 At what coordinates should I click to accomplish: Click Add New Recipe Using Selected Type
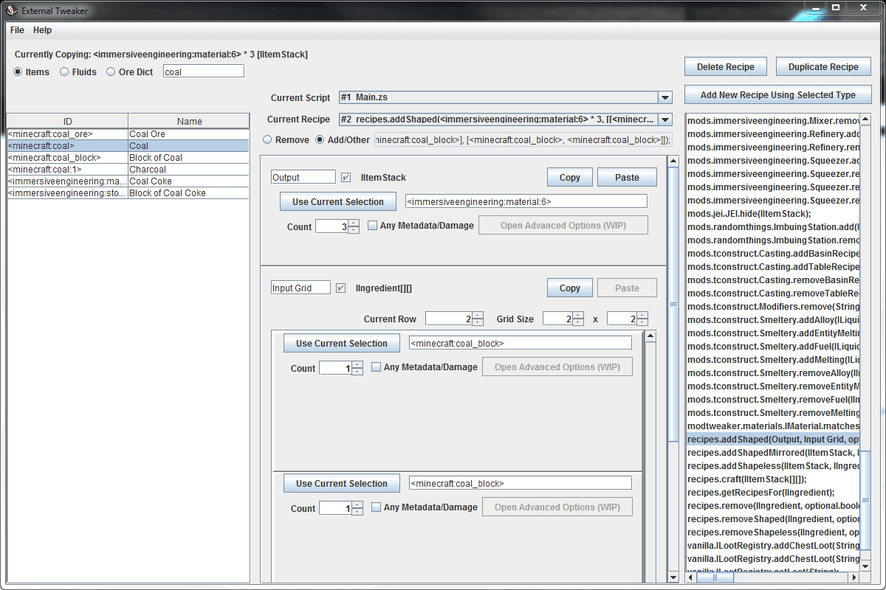pos(778,94)
